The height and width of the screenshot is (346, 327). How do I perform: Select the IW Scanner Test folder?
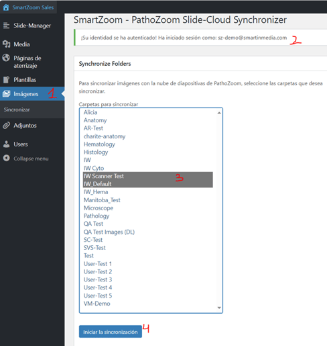tap(147, 176)
